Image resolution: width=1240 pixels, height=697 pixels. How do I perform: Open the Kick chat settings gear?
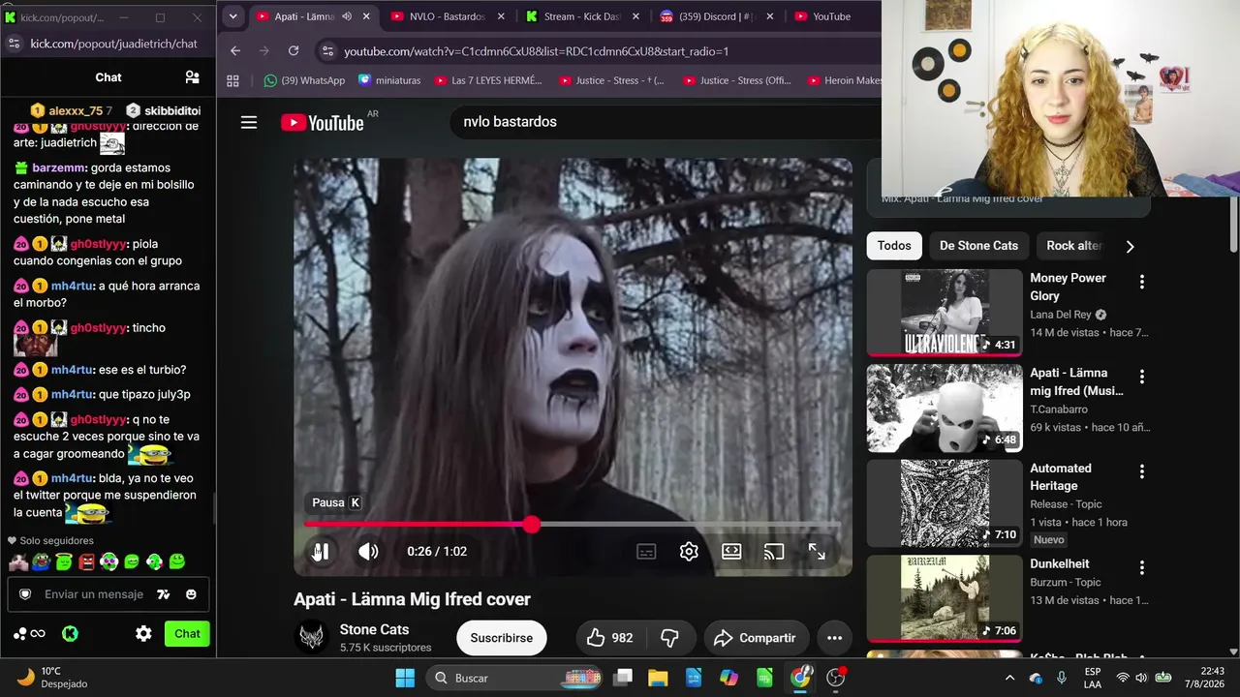[x=143, y=634]
